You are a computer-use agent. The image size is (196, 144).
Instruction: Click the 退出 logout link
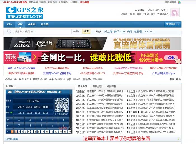[x=150, y=10]
